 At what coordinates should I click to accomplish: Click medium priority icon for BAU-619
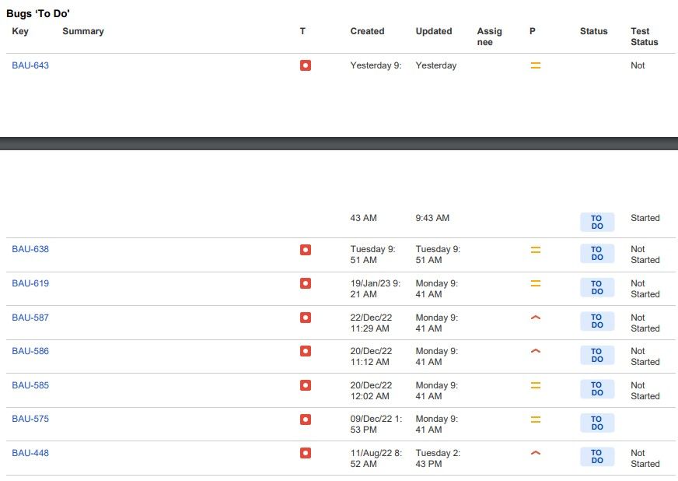pyautogui.click(x=535, y=283)
